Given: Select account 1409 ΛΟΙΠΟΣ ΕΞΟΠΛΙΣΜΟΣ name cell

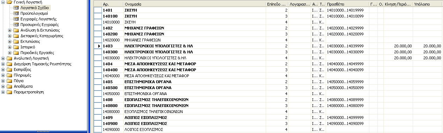Looking at the screenshot, I should 195,118.
